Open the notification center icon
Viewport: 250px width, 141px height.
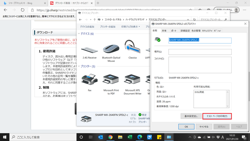coord(244,137)
